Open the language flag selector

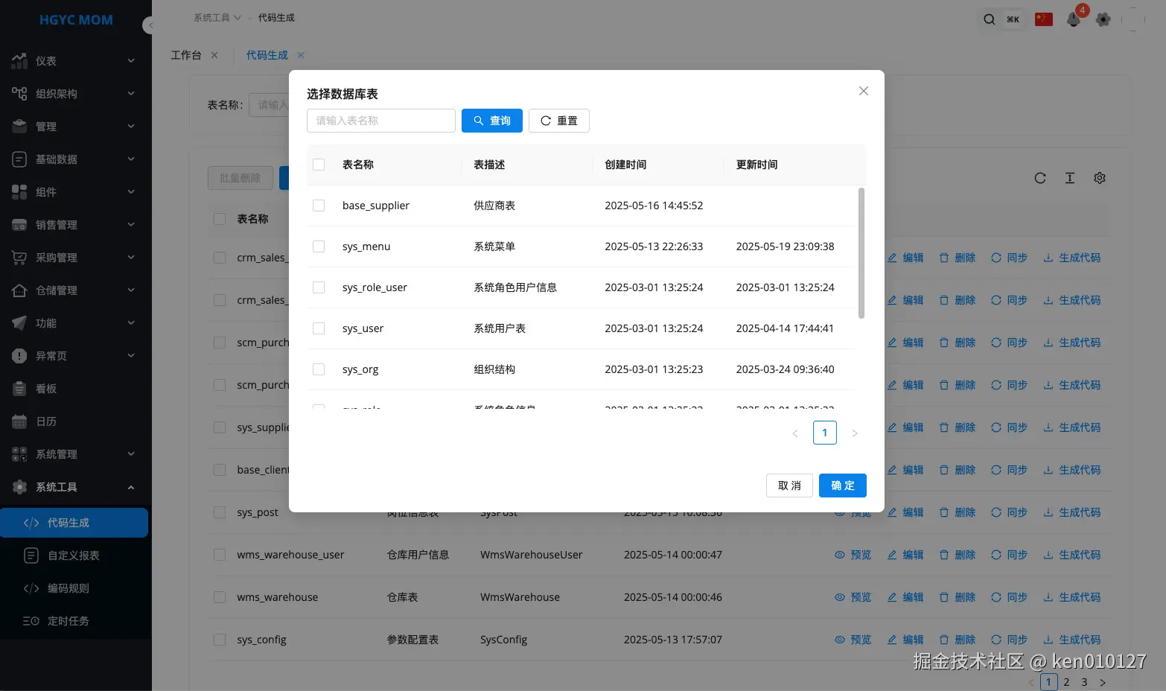[1044, 19]
